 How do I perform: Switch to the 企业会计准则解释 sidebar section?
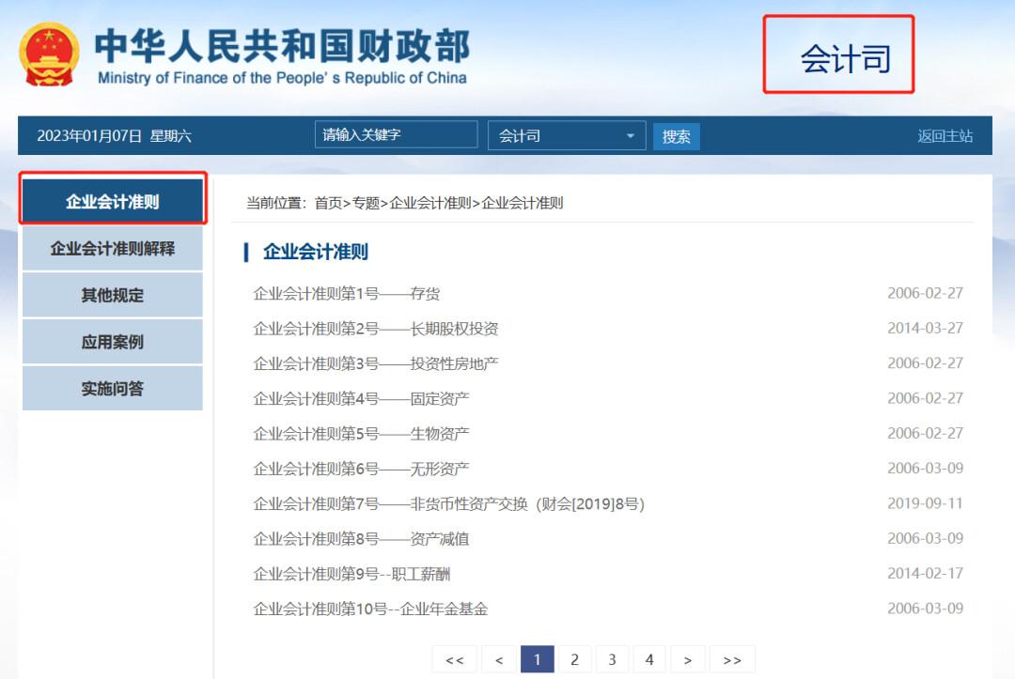(112, 247)
